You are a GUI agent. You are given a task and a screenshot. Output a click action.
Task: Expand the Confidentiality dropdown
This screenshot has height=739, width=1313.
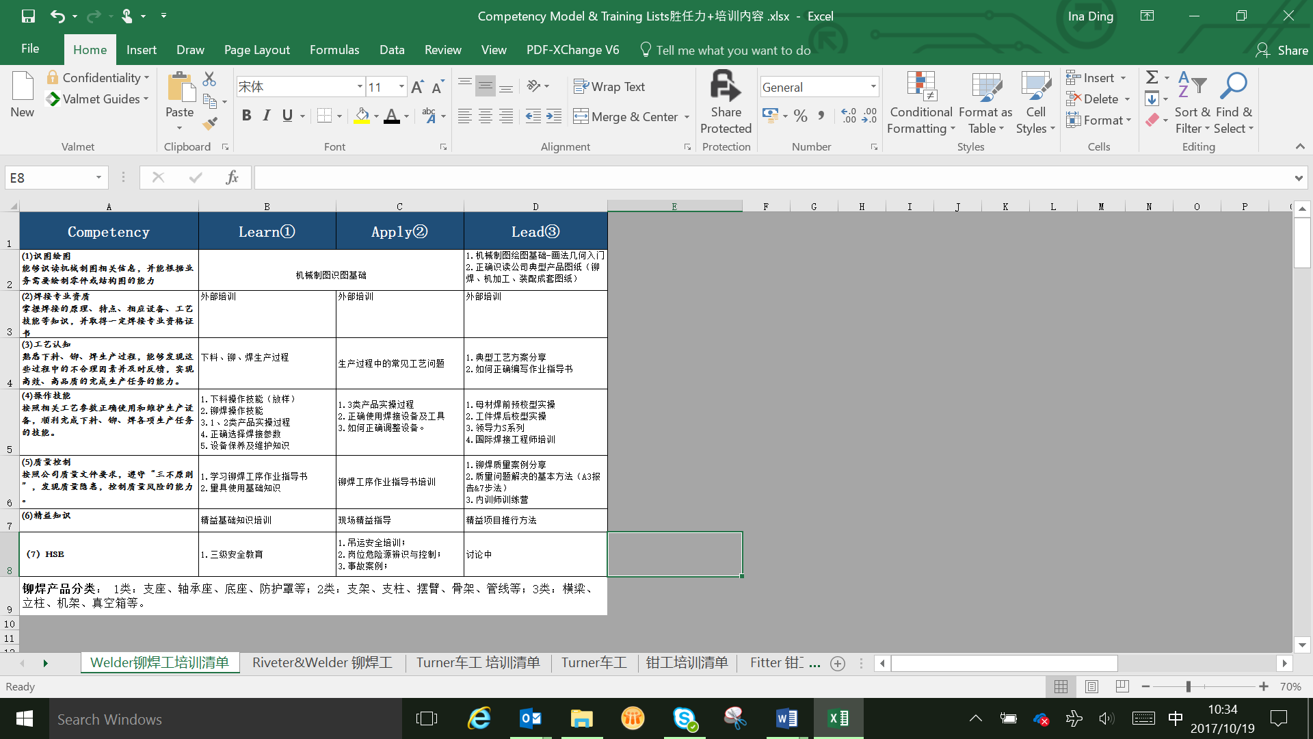[98, 77]
